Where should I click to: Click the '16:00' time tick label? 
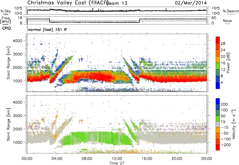tap(147, 159)
